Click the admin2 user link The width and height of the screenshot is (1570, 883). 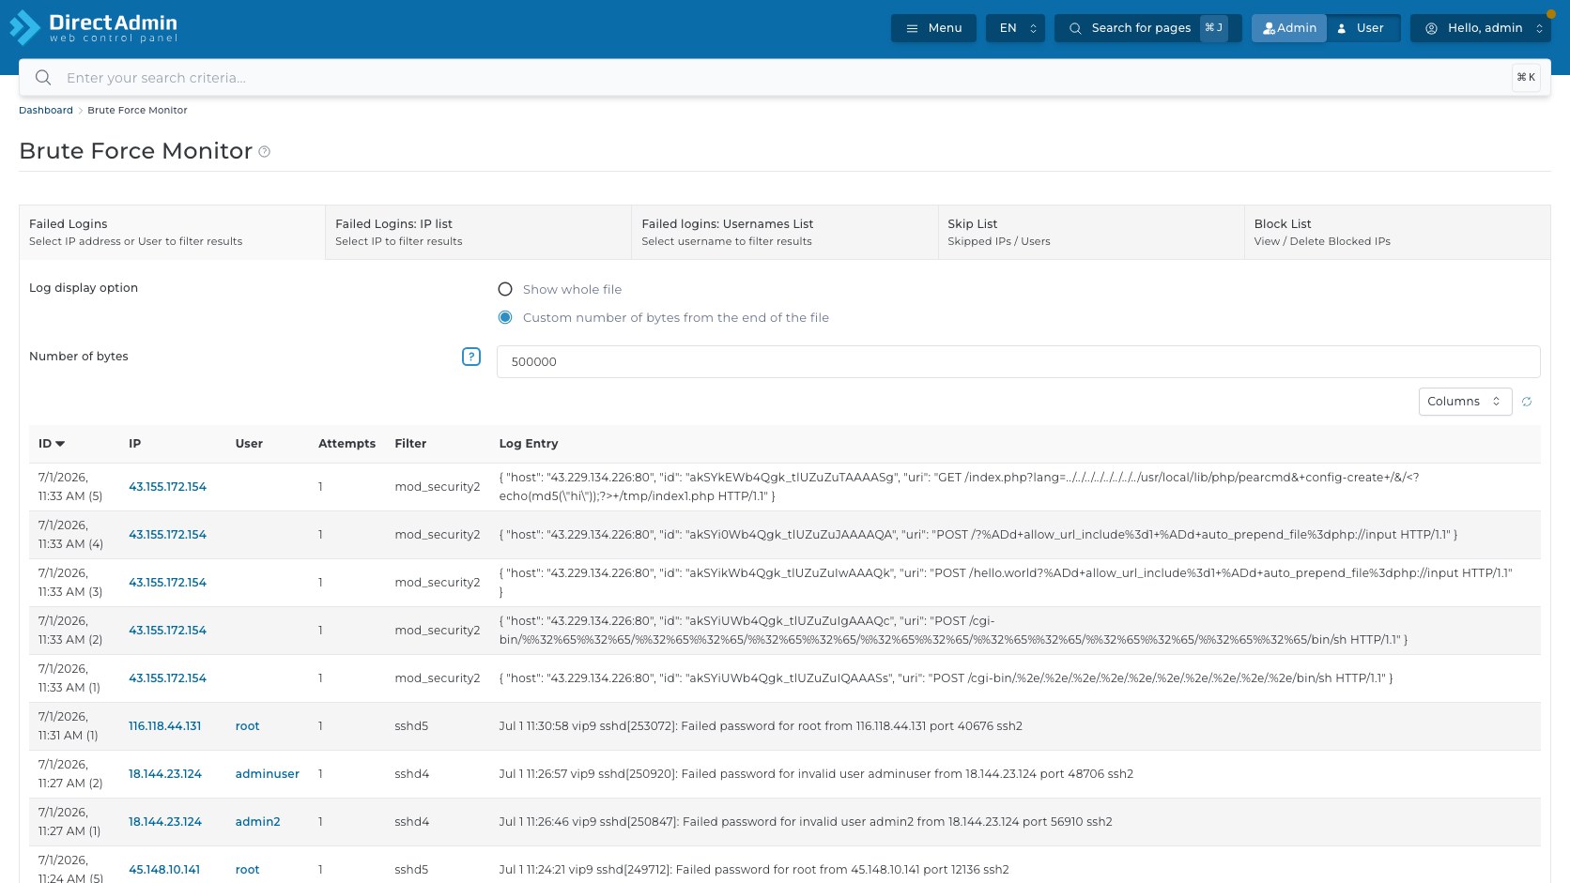pyautogui.click(x=258, y=822)
